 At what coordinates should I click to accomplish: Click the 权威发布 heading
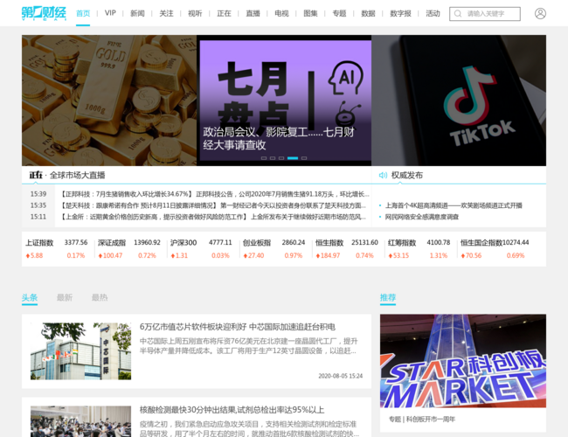click(407, 176)
